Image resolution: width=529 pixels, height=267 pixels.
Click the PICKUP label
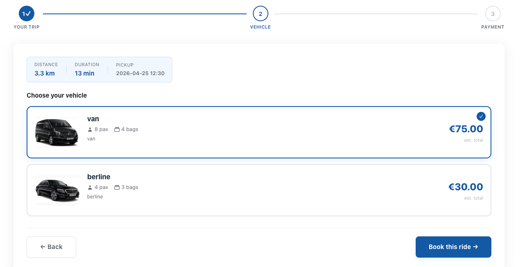[x=125, y=65]
